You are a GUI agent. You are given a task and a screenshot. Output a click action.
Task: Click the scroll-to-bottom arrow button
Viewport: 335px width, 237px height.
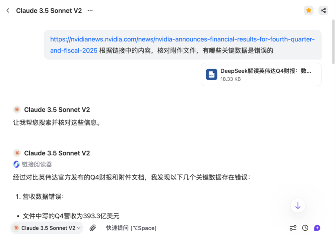(x=298, y=206)
